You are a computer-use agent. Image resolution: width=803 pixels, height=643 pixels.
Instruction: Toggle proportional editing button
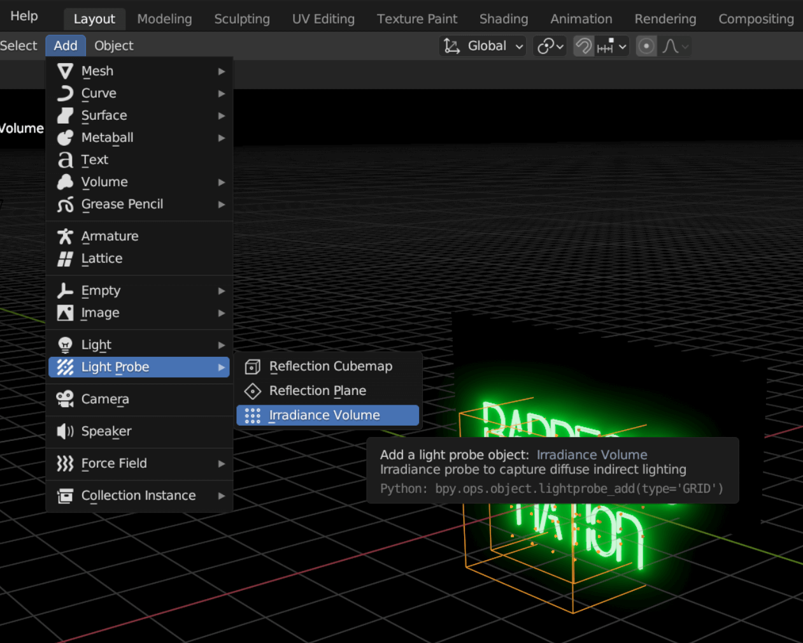tap(646, 46)
